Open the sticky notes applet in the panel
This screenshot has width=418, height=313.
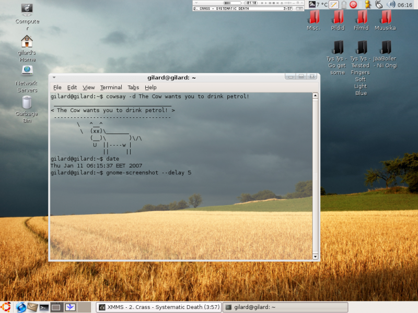click(x=334, y=5)
